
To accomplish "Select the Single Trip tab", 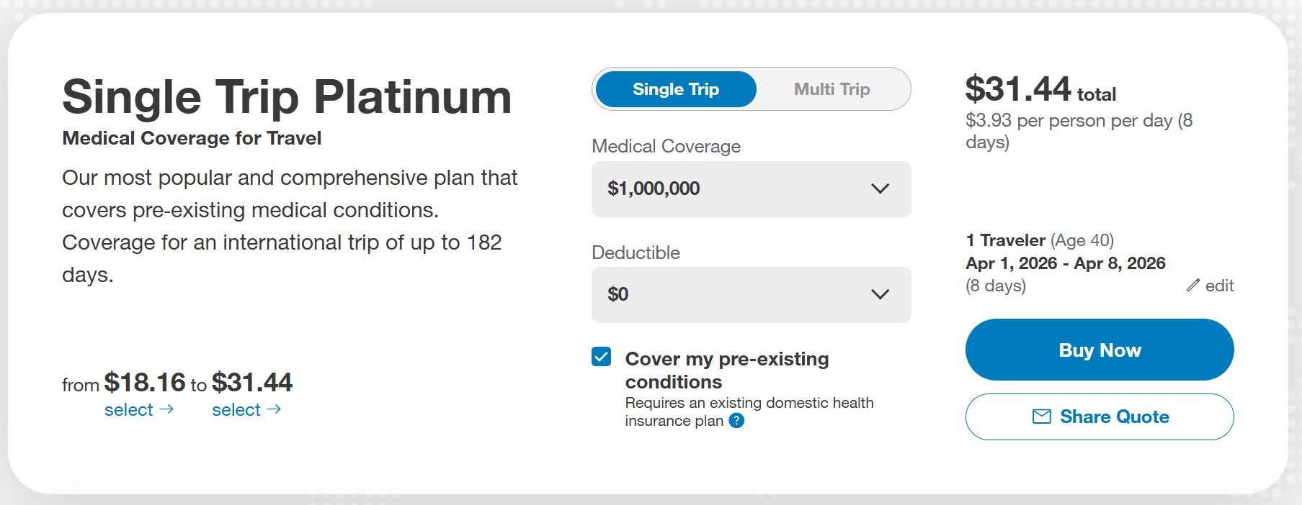I will pos(675,89).
